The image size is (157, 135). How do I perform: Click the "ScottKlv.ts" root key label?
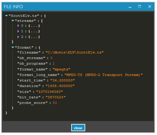(24, 16)
